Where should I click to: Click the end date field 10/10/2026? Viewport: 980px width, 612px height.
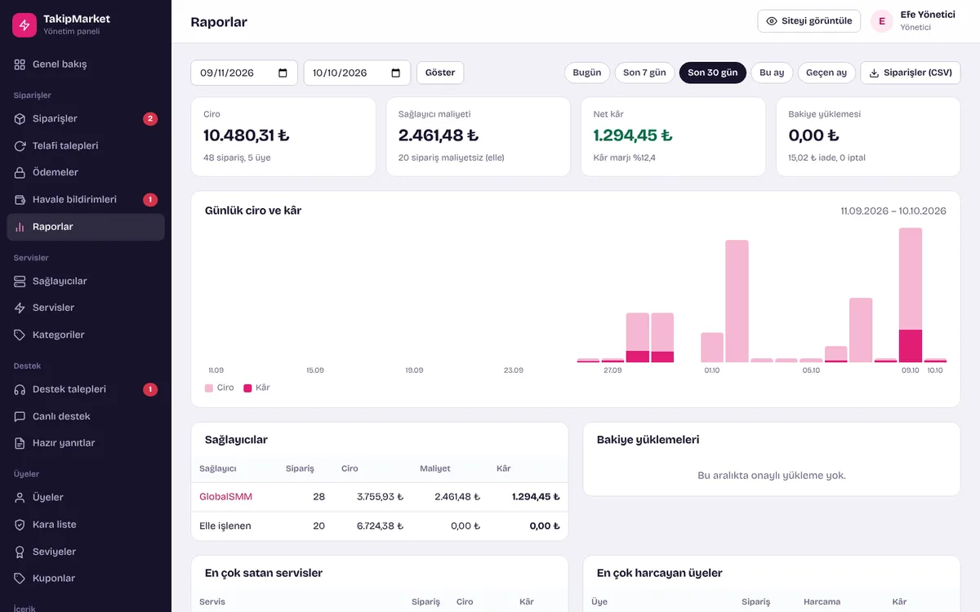pos(357,73)
